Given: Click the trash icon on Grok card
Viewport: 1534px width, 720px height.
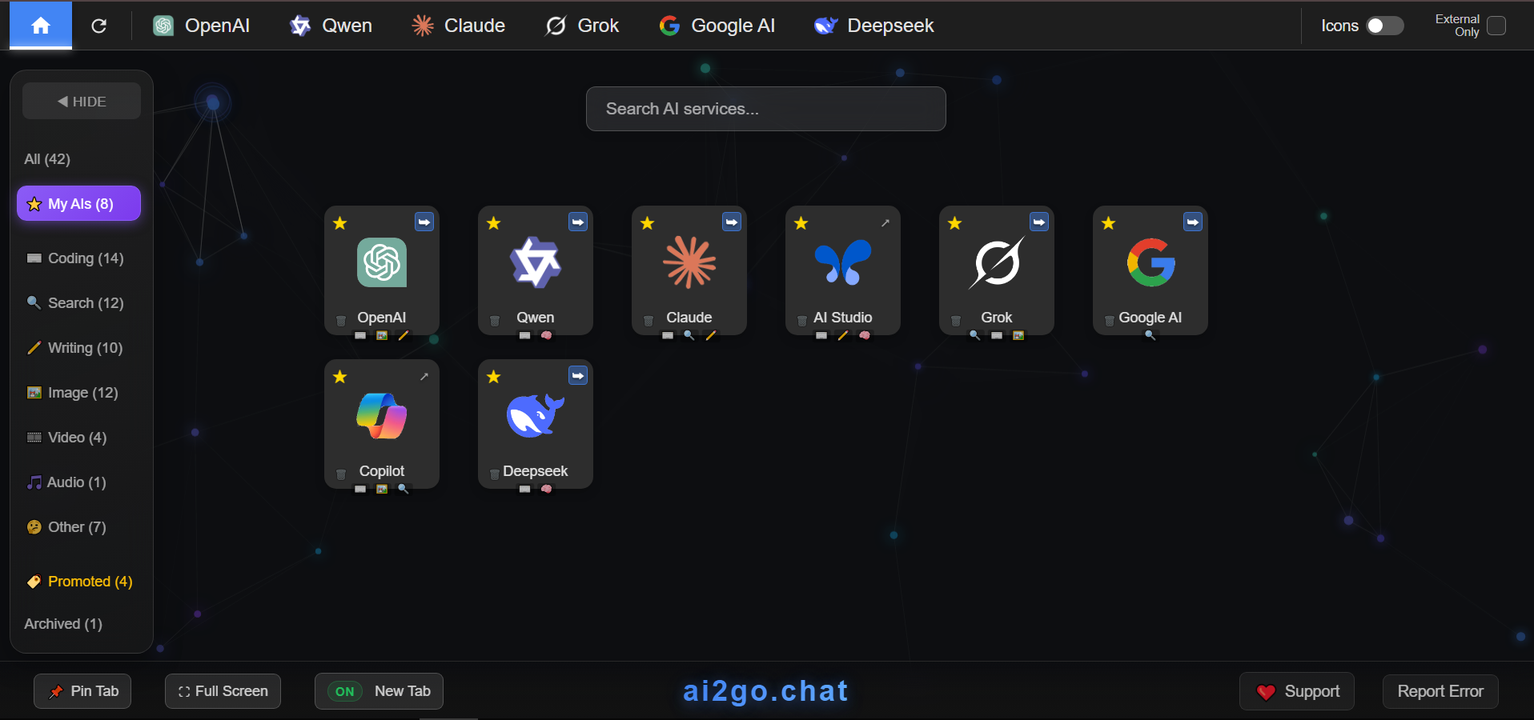Looking at the screenshot, I should point(955,321).
